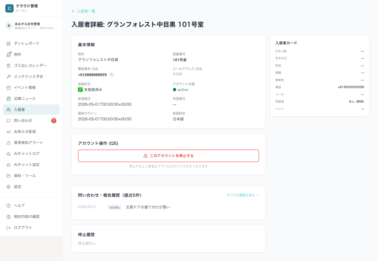
Task: Click the クラウド管理 logo icon
Action: (9, 8)
